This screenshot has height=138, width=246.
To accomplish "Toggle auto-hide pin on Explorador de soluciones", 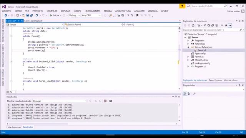I will (x=239, y=21).
